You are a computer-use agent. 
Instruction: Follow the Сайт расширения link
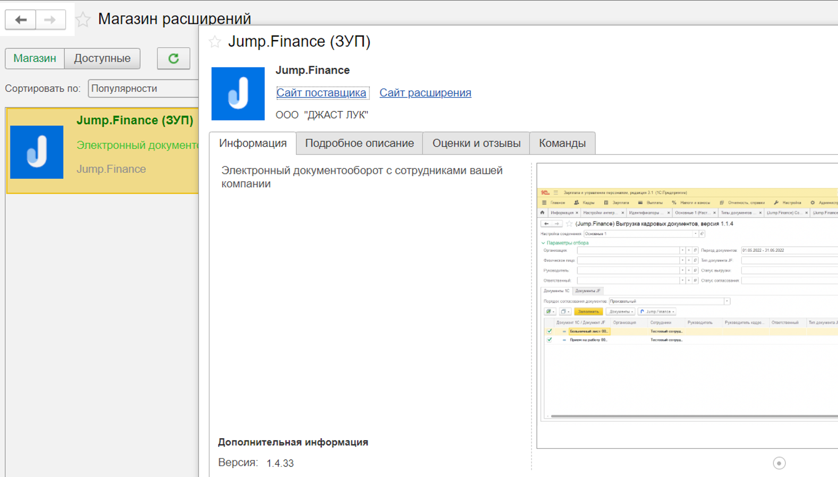[x=425, y=93]
